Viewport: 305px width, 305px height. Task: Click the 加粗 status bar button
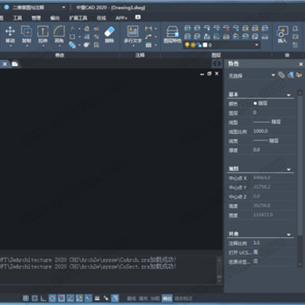point(155,298)
